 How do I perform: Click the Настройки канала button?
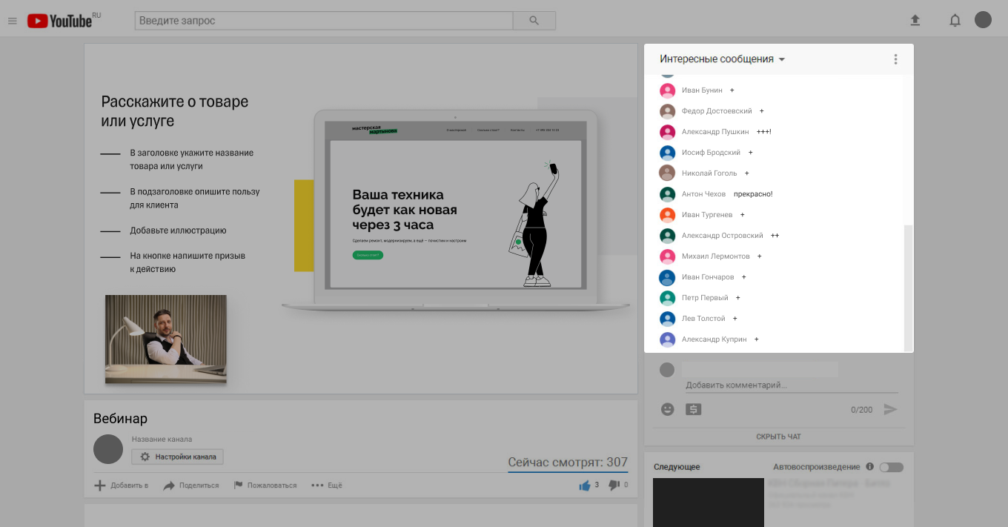(178, 457)
